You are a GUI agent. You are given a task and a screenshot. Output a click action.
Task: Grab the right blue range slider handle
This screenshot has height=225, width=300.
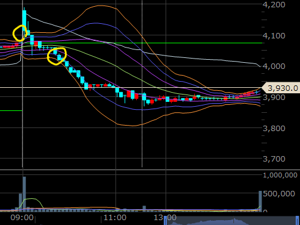[298, 221]
